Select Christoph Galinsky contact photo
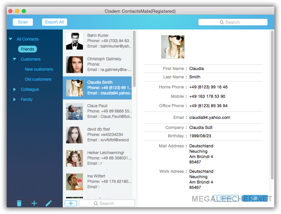The image size is (281, 214). tap(75, 65)
